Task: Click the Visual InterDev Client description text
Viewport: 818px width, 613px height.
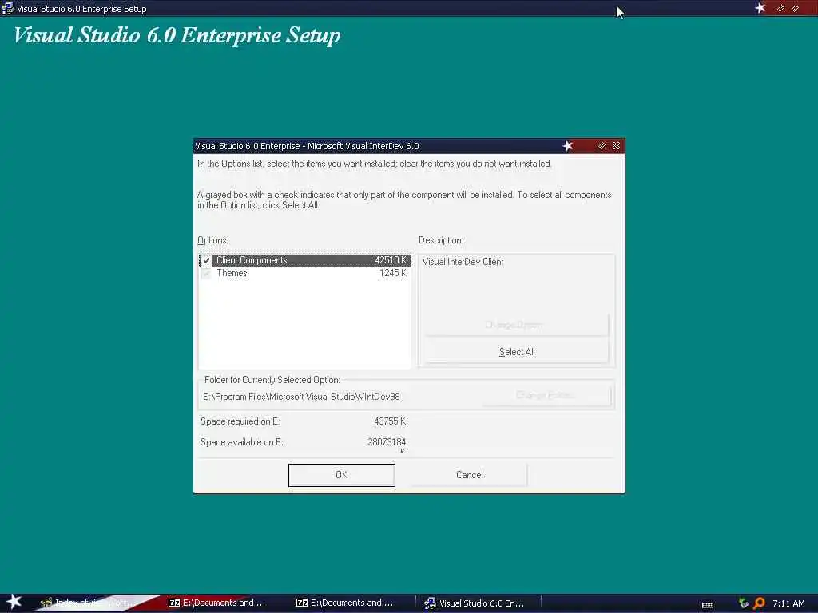Action: pos(463,262)
